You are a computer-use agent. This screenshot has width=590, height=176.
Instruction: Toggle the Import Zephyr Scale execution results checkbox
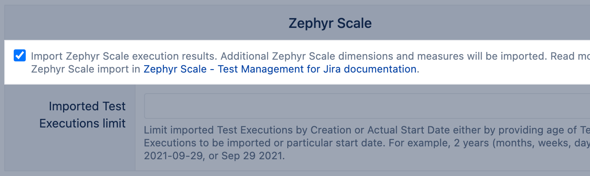[x=20, y=55]
